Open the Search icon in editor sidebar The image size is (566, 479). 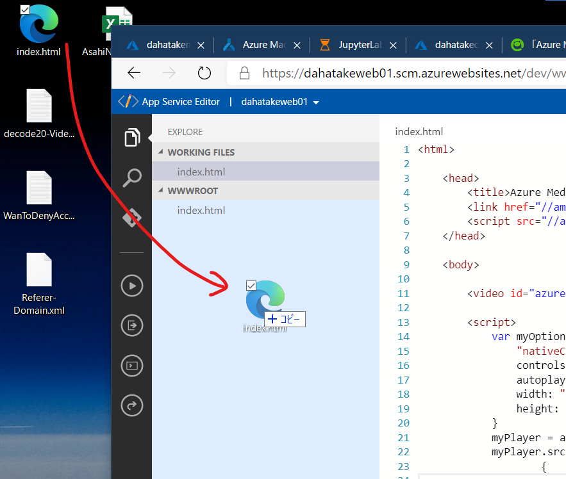coord(132,177)
